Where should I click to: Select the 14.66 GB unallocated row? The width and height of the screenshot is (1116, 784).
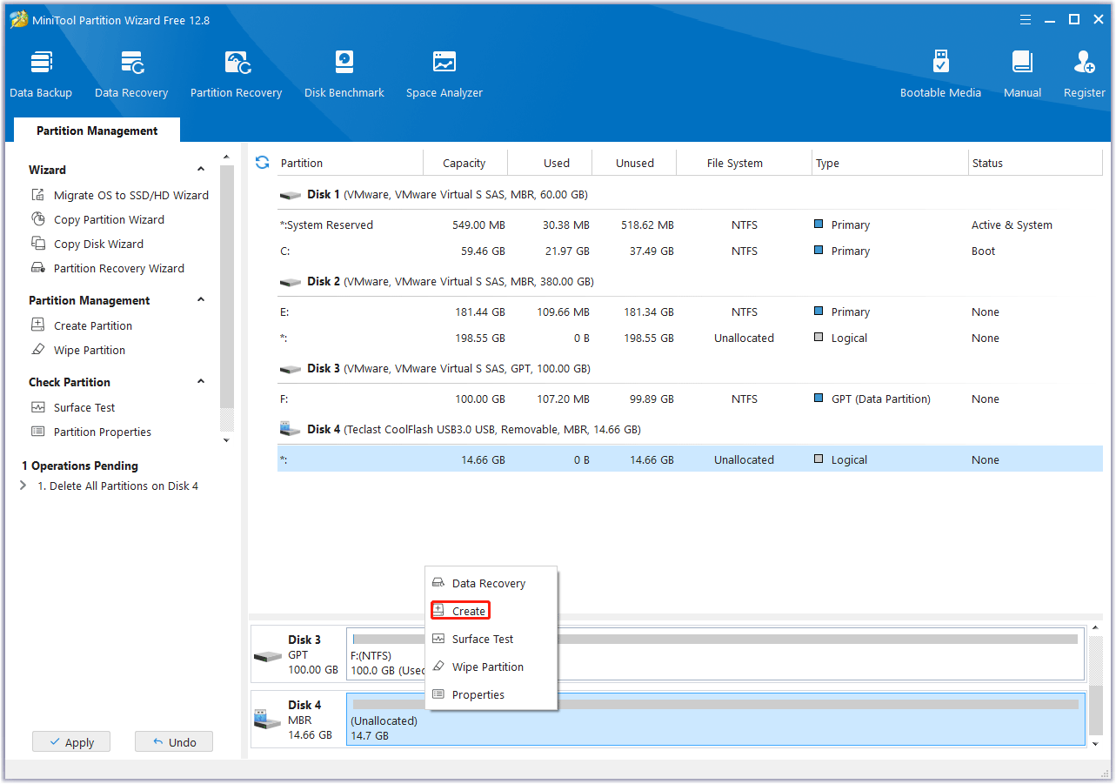(690, 459)
